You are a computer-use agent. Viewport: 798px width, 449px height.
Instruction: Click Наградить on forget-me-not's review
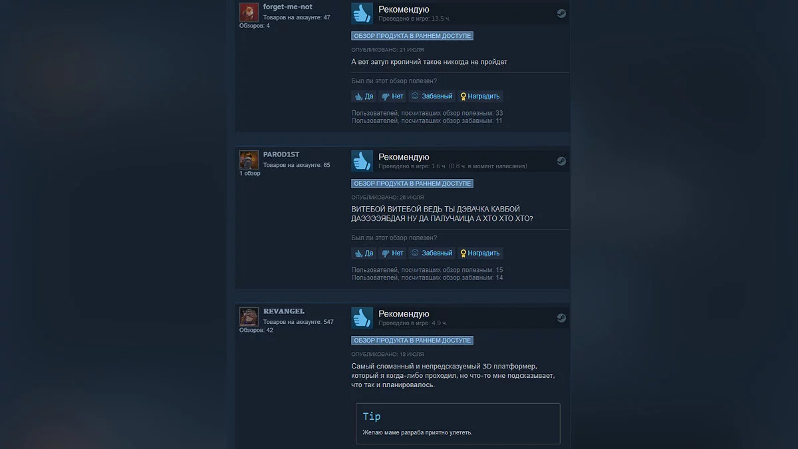480,96
